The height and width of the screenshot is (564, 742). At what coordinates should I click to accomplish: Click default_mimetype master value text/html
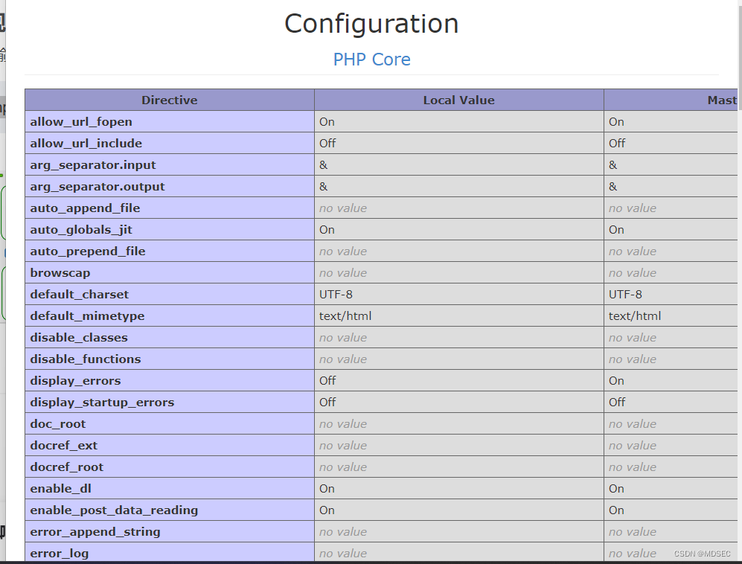tap(635, 316)
